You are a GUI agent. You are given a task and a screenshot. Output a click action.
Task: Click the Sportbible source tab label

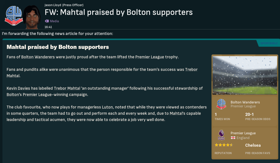pyautogui.click(x=269, y=43)
